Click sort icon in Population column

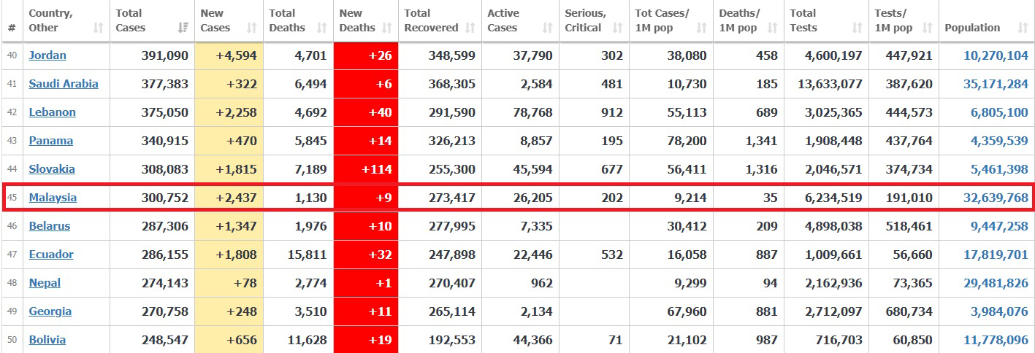pyautogui.click(x=1023, y=28)
